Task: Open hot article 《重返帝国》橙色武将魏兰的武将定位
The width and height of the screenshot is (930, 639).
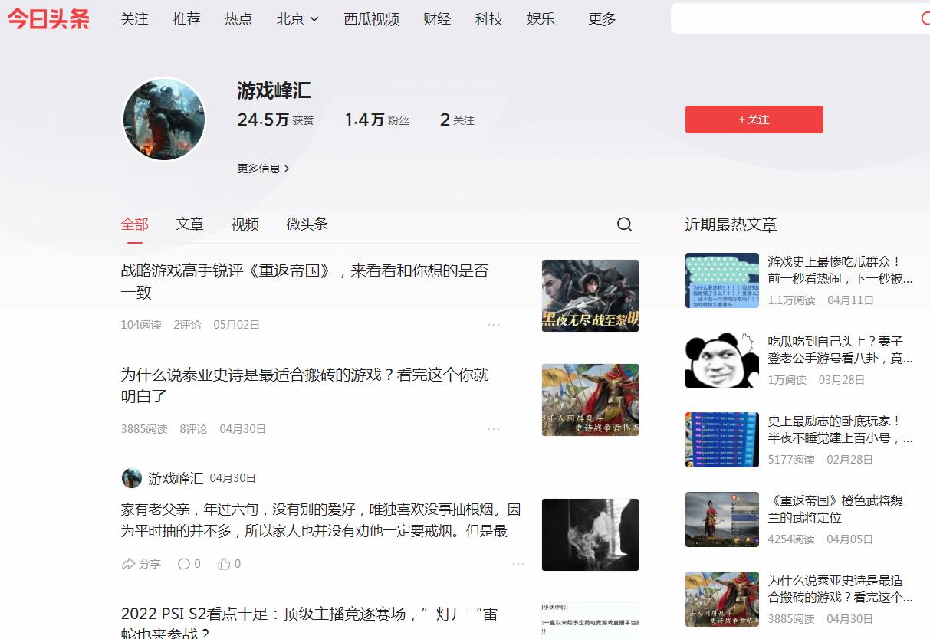Action: click(x=836, y=509)
